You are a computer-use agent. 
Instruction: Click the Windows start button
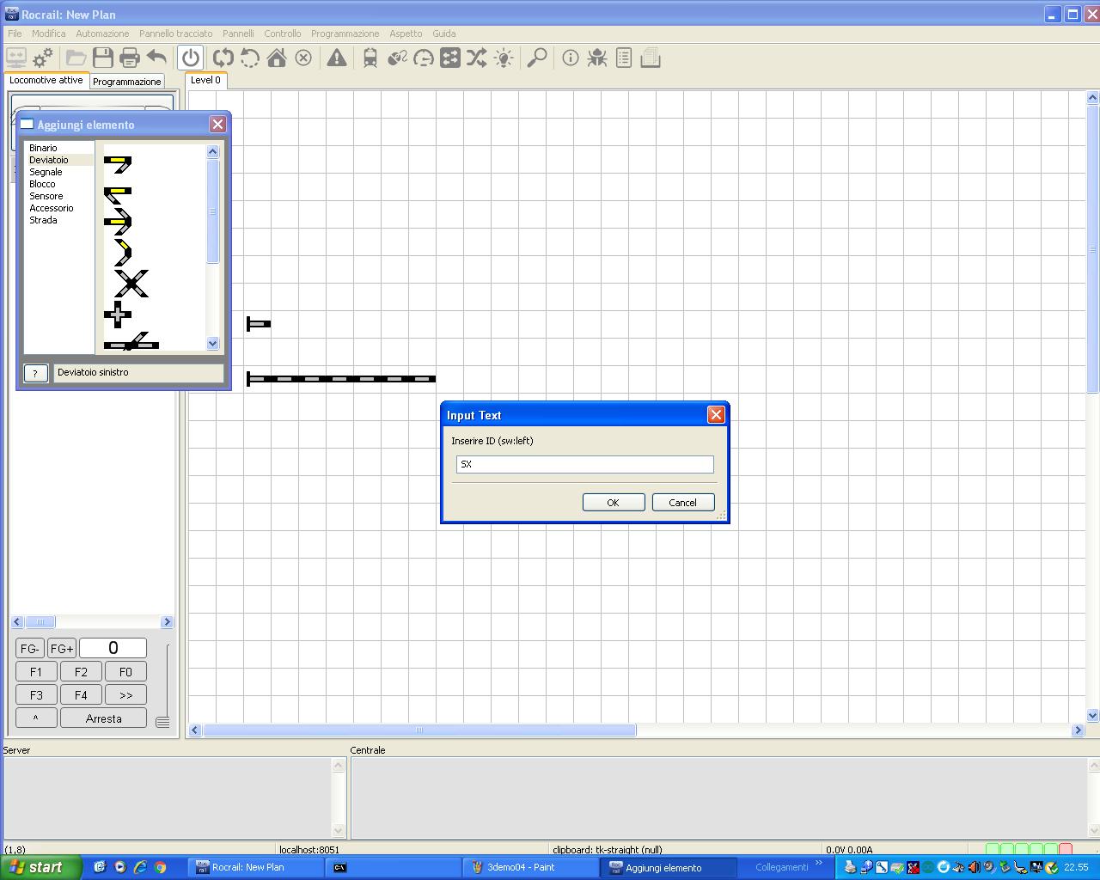click(x=41, y=867)
